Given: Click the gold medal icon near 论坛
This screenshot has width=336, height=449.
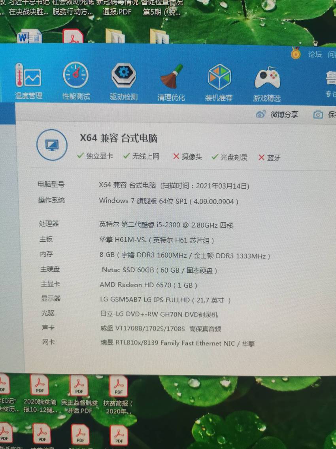Looking at the screenshot, I should pos(296,53).
